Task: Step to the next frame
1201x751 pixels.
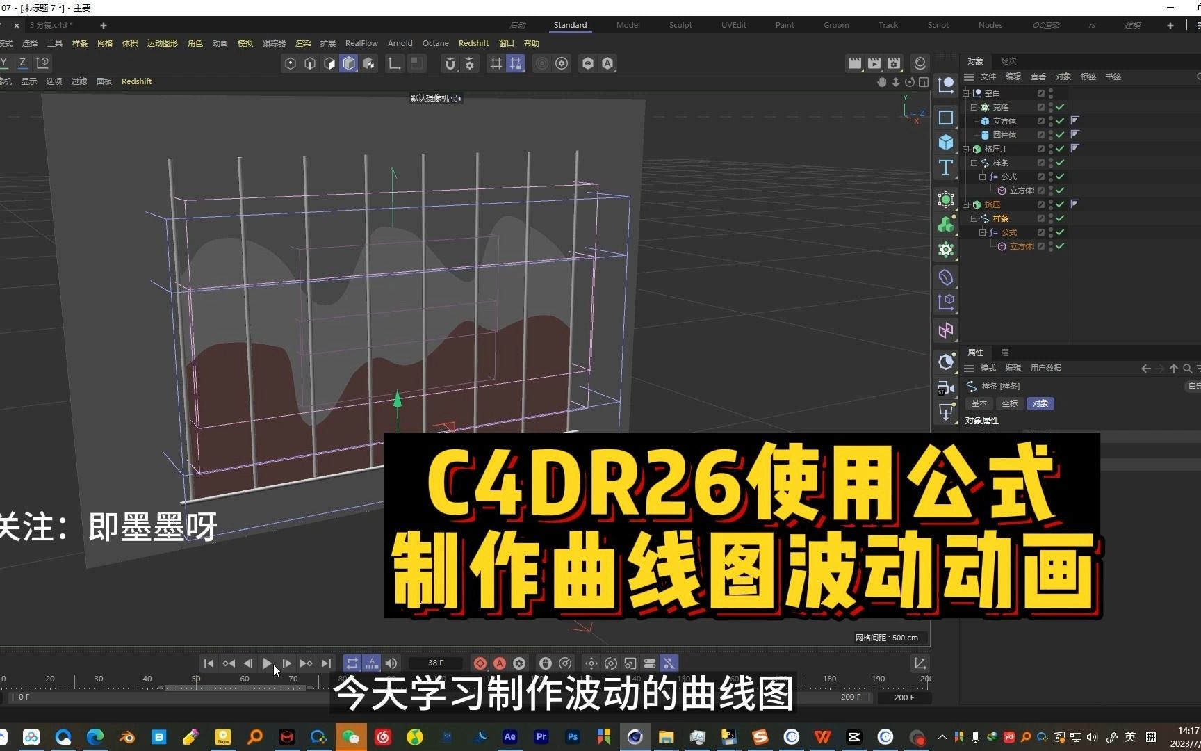Action: coord(286,663)
